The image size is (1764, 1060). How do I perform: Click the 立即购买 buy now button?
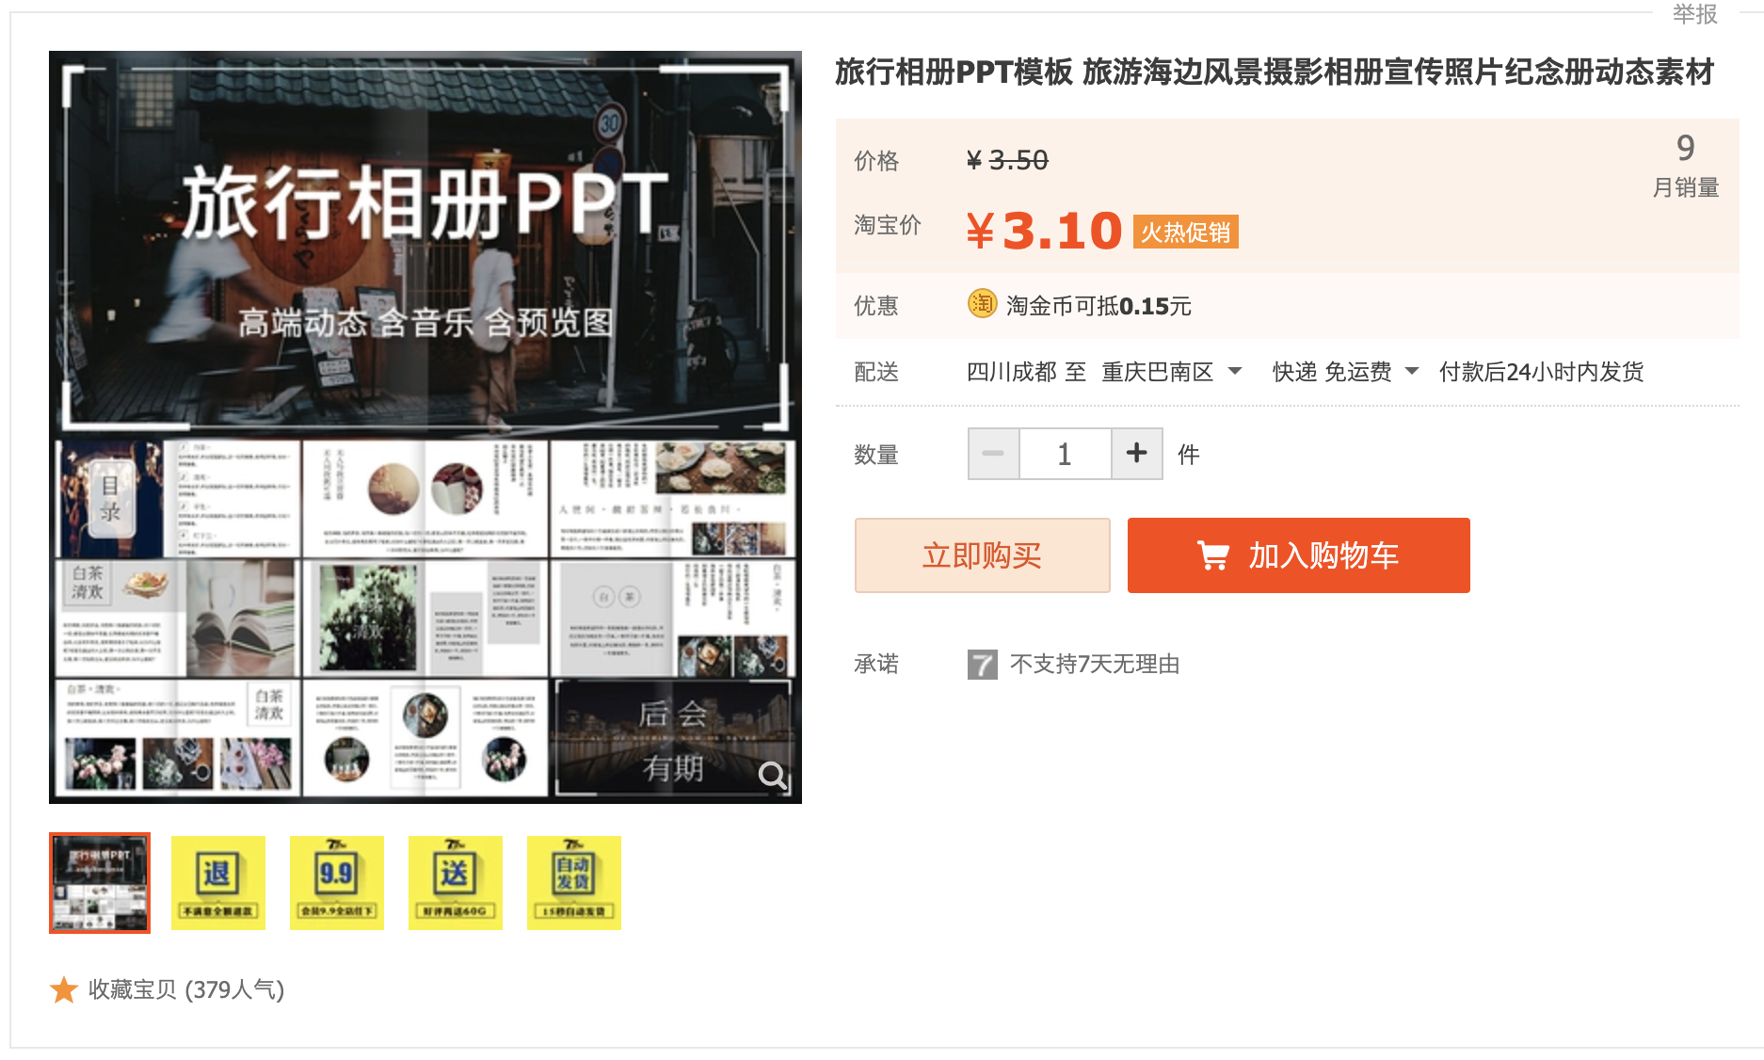[x=982, y=555]
